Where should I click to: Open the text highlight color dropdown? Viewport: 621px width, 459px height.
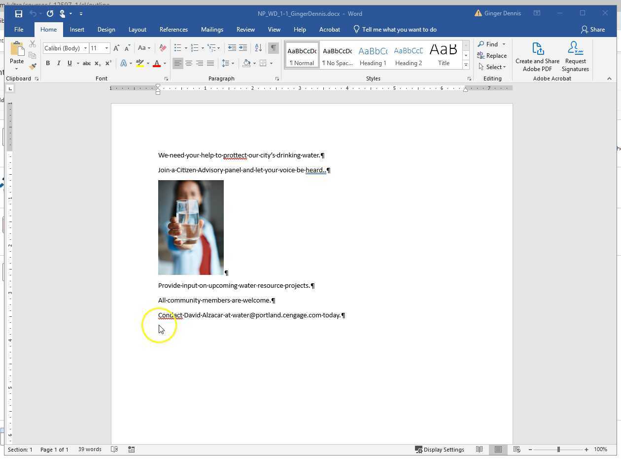[146, 63]
